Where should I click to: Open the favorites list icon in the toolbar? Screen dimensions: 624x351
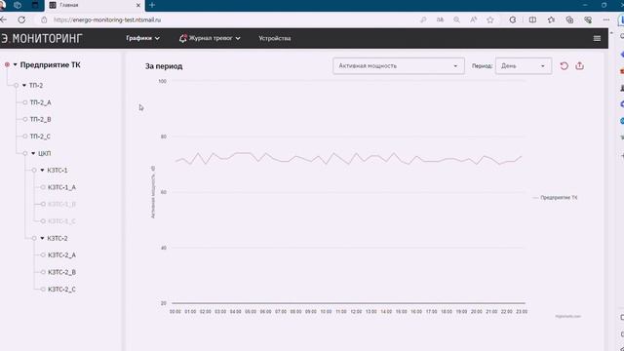click(x=551, y=19)
